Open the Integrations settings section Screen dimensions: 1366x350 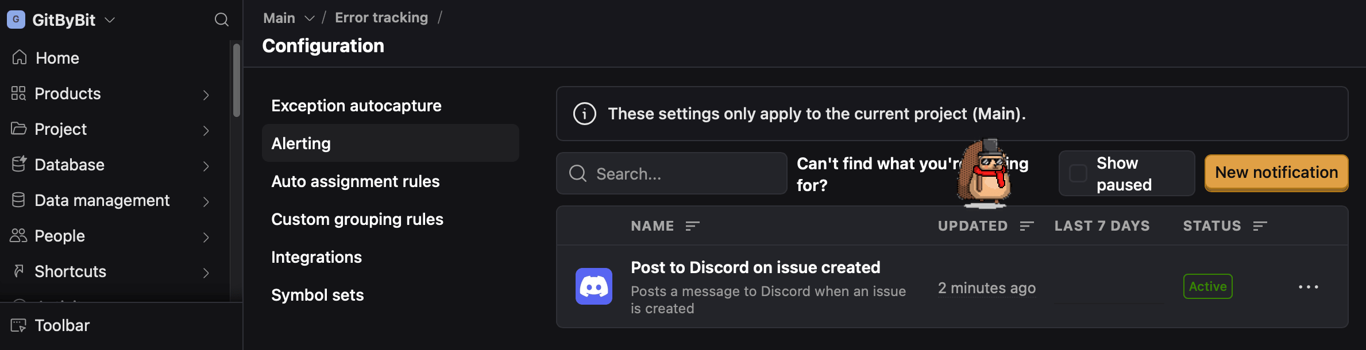click(x=317, y=257)
